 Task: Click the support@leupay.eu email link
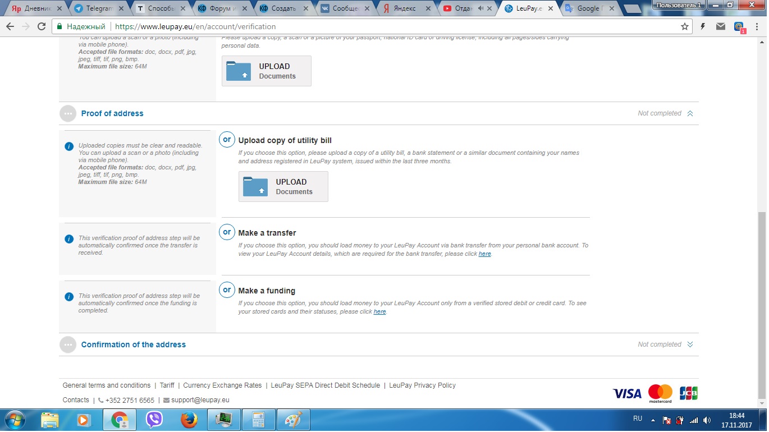[200, 400]
